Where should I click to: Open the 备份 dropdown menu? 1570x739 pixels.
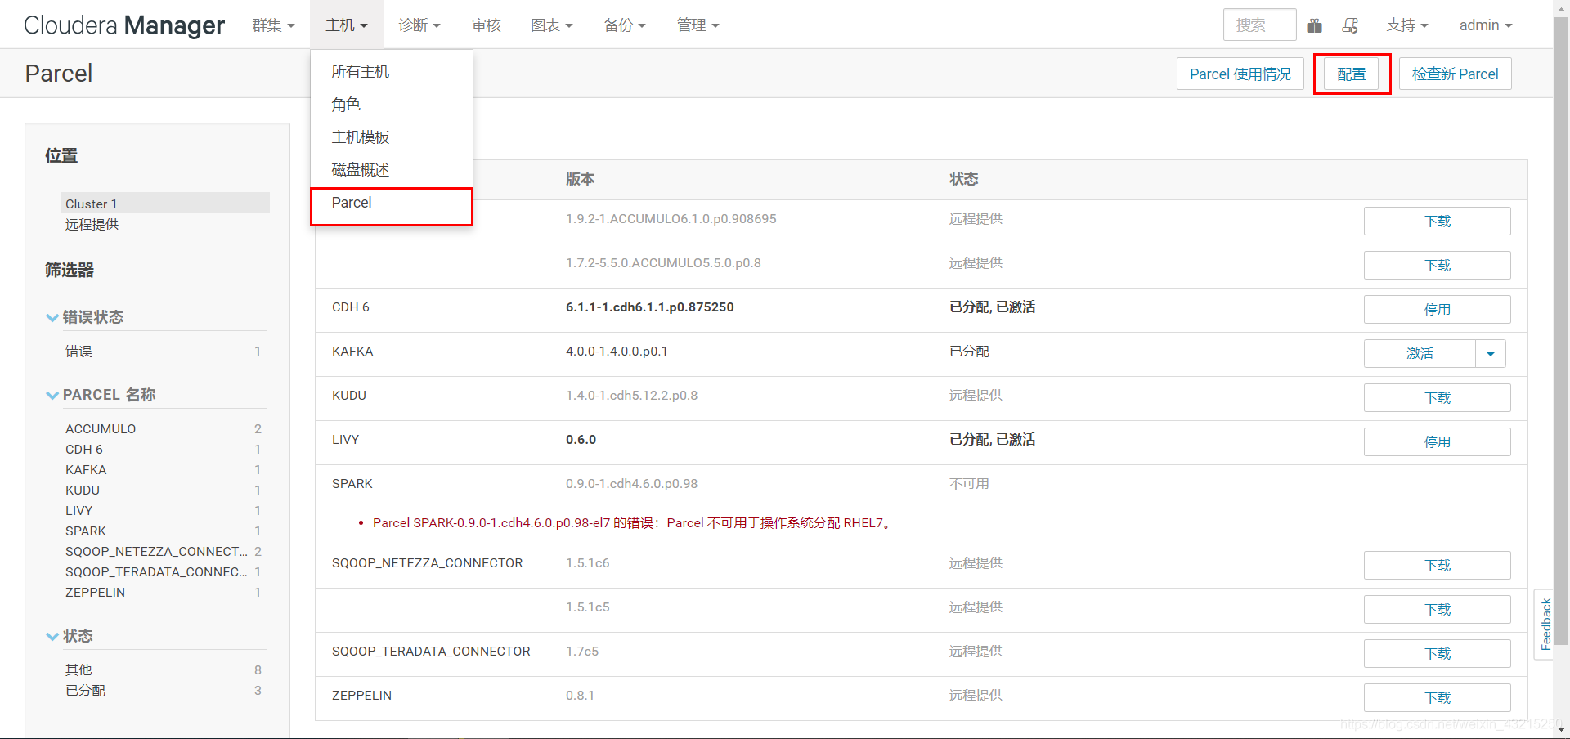click(x=625, y=25)
